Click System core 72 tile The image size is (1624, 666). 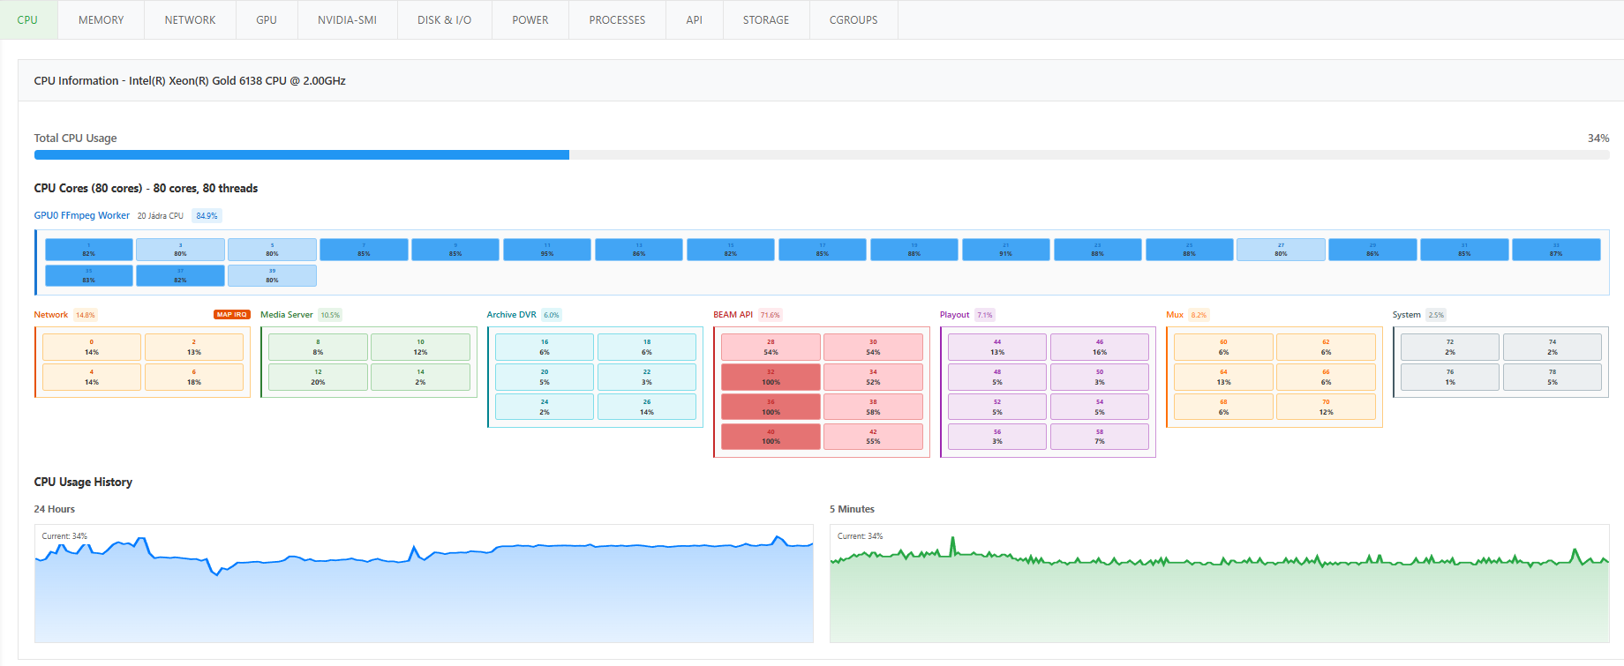point(1450,347)
